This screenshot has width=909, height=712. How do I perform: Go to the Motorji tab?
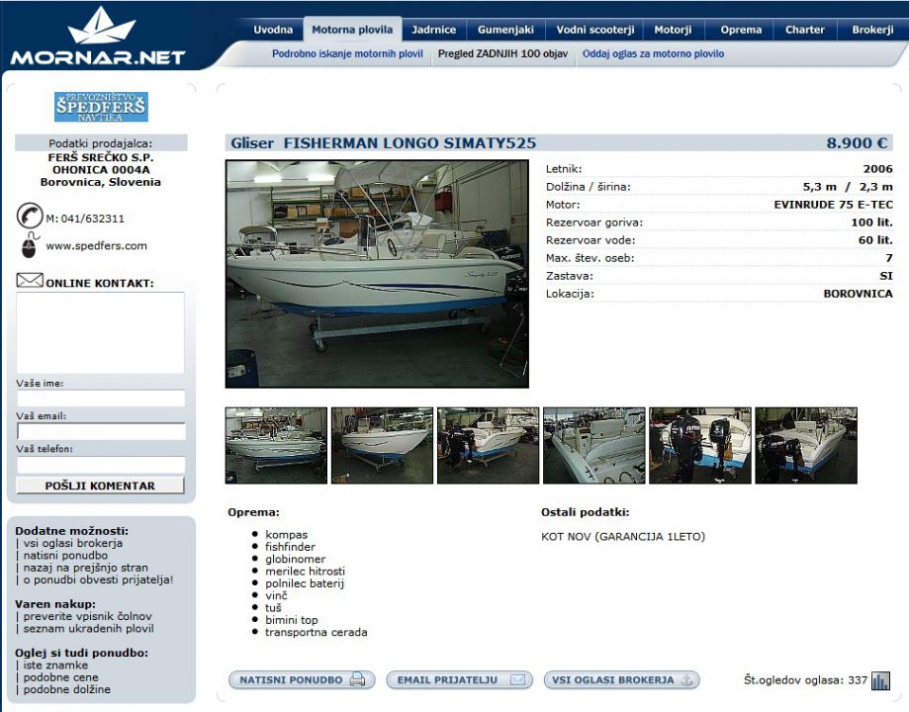click(x=673, y=30)
